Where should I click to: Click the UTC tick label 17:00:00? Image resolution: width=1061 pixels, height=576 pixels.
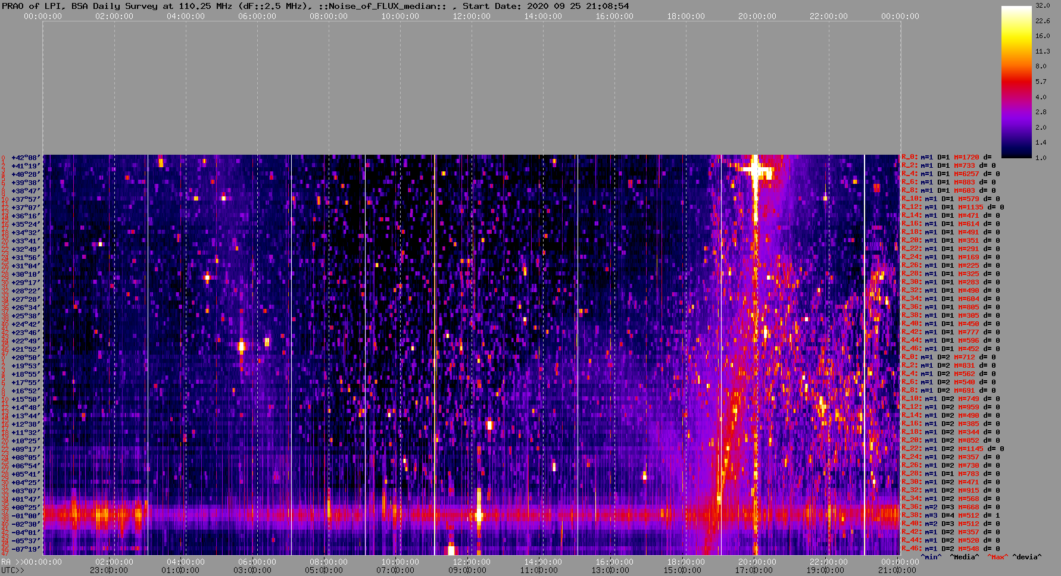pyautogui.click(x=754, y=571)
